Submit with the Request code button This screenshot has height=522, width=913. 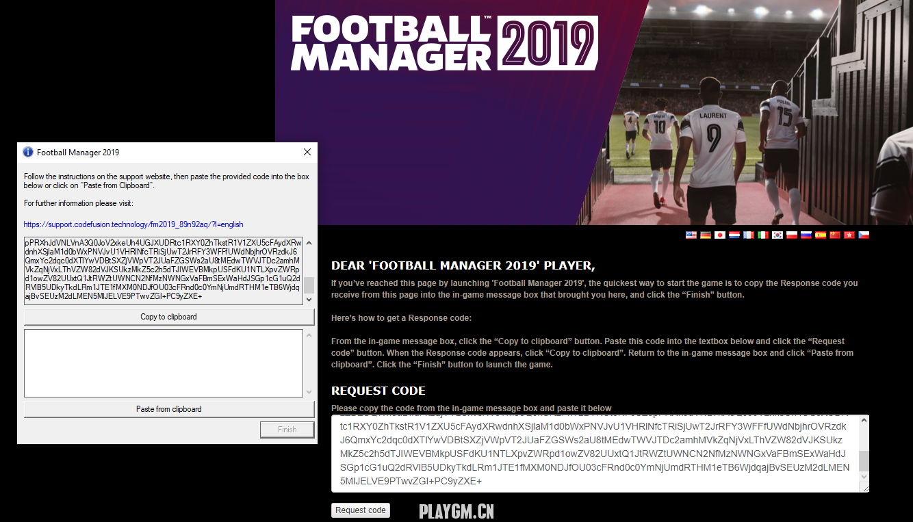[x=361, y=510]
